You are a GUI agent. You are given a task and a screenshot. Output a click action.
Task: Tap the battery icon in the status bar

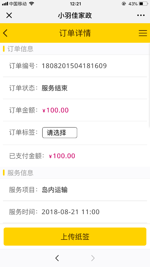click(x=143, y=3)
